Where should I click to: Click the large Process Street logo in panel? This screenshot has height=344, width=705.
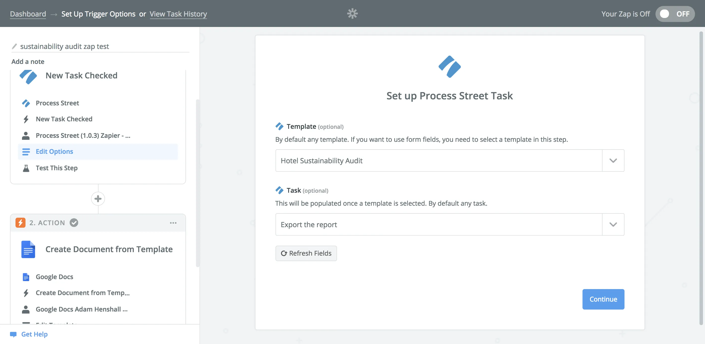pos(449,67)
